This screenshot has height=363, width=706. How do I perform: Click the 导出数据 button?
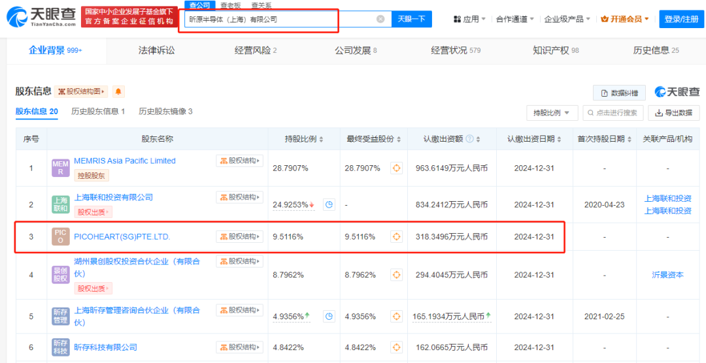point(673,113)
